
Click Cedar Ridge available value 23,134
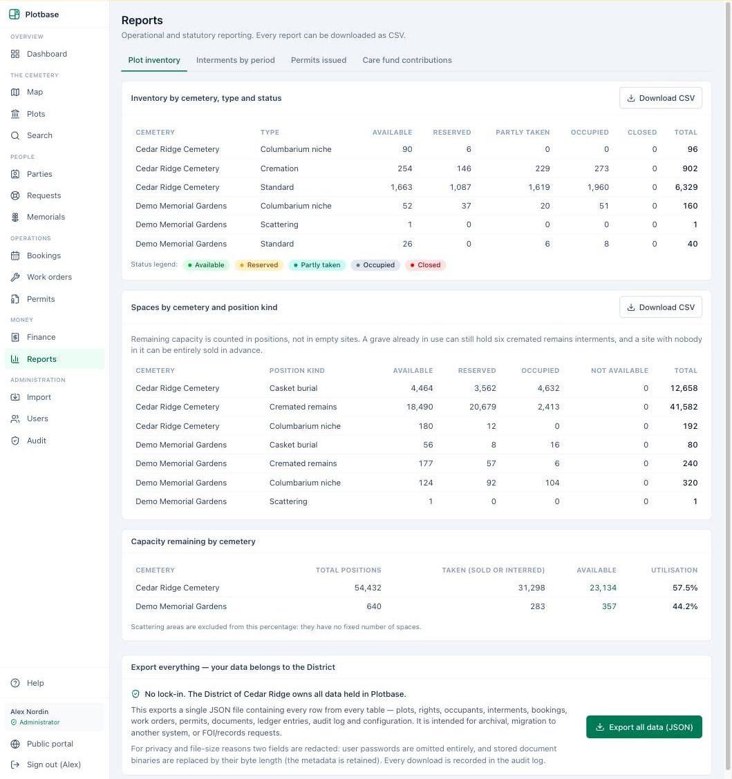click(603, 587)
